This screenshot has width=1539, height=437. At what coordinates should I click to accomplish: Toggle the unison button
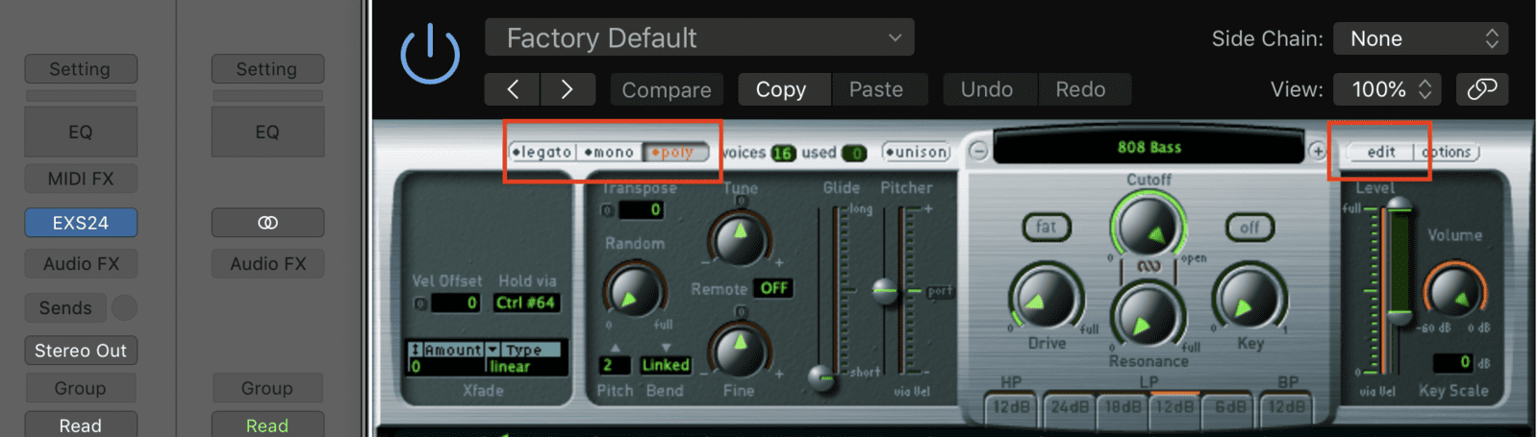(916, 152)
